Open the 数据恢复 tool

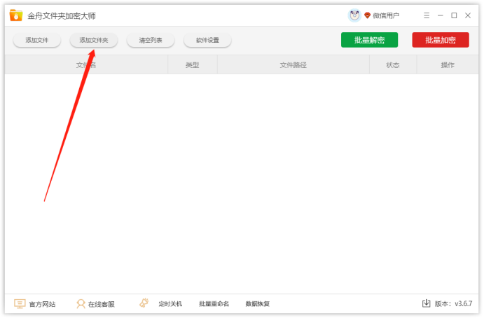click(x=258, y=304)
